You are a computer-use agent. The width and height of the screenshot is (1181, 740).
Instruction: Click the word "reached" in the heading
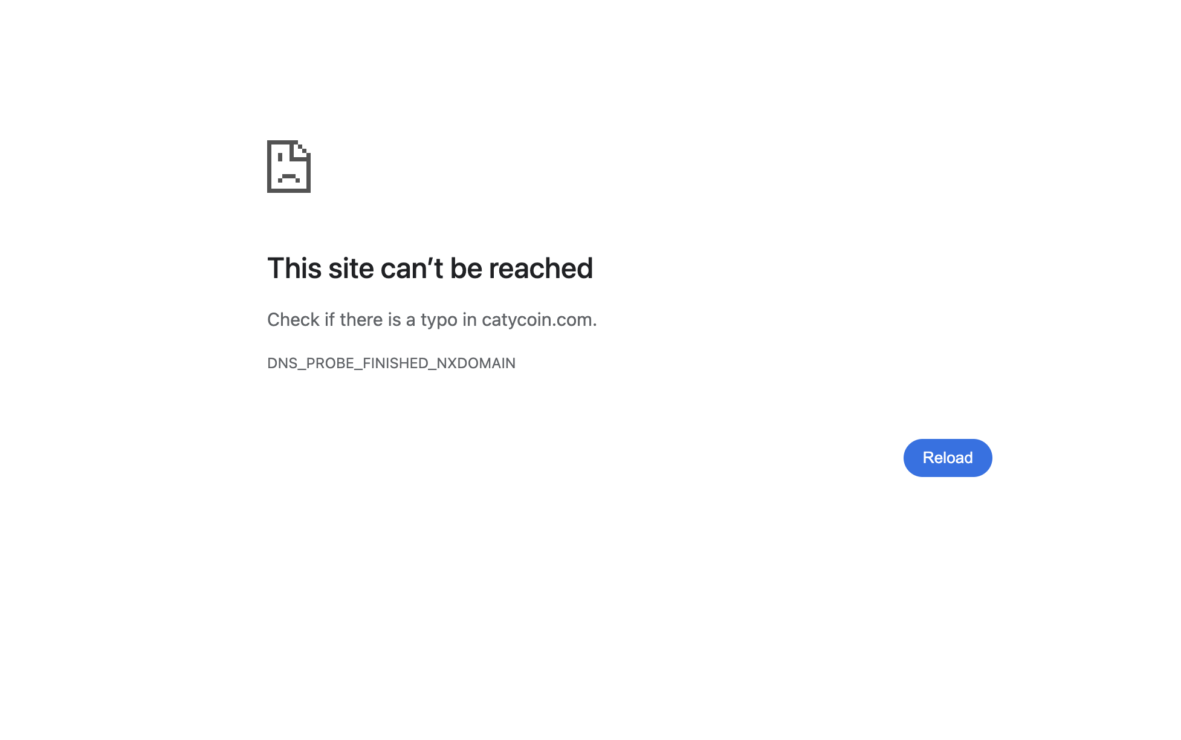[x=541, y=268]
